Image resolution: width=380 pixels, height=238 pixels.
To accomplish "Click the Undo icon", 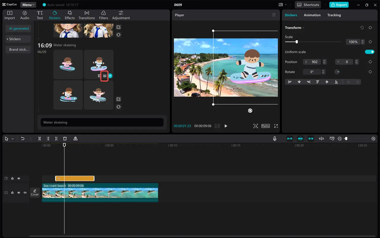I will click(x=23, y=139).
